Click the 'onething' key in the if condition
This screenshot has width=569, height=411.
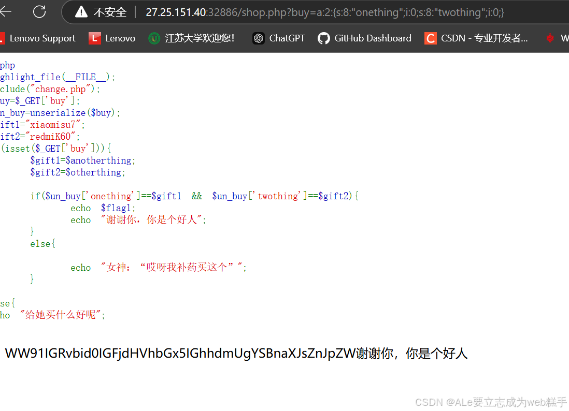pos(112,196)
